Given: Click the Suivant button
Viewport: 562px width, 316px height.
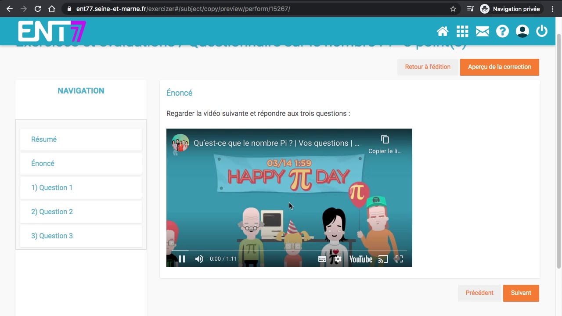Looking at the screenshot, I should coord(521,293).
